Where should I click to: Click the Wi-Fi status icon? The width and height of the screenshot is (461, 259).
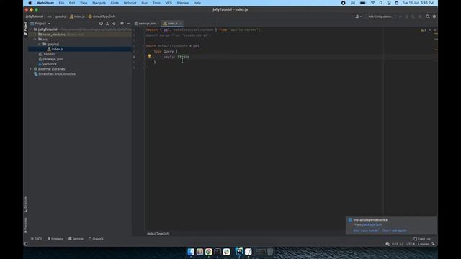[x=372, y=3]
